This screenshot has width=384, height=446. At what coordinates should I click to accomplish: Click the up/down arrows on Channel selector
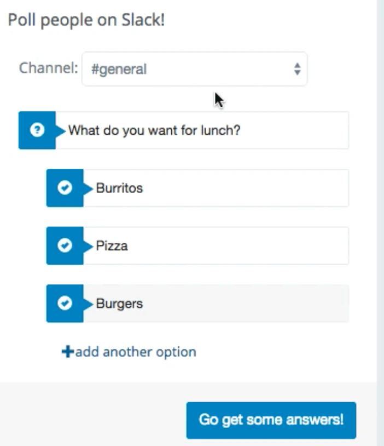click(x=297, y=69)
